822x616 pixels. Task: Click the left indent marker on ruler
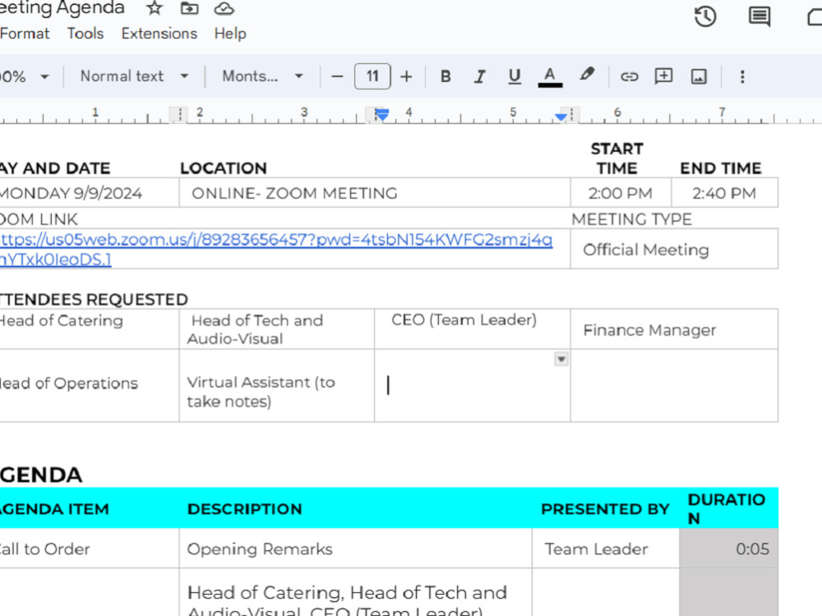click(382, 115)
